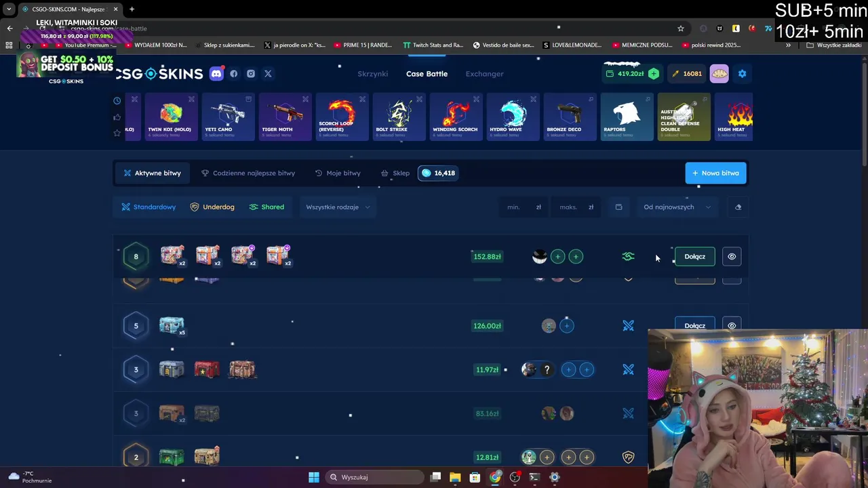Image resolution: width=868 pixels, height=488 pixels.
Task: Click the first plus slot in 12.81zł battle
Action: (547, 457)
